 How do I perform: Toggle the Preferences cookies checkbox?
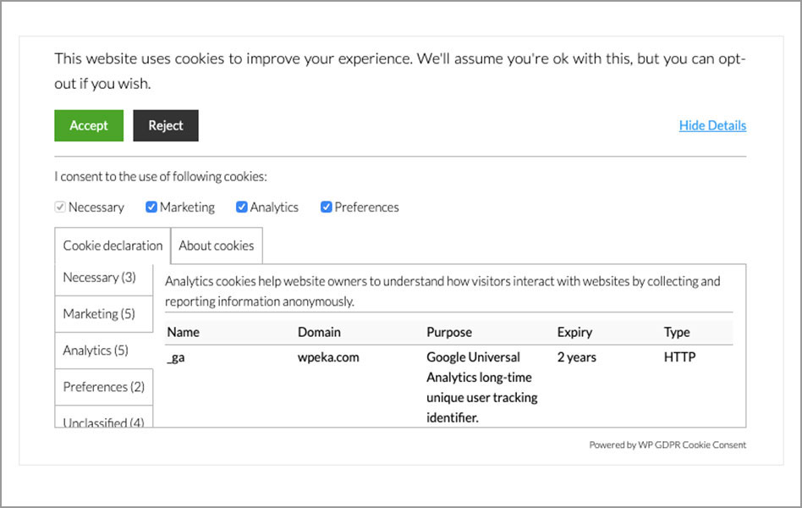click(x=326, y=207)
